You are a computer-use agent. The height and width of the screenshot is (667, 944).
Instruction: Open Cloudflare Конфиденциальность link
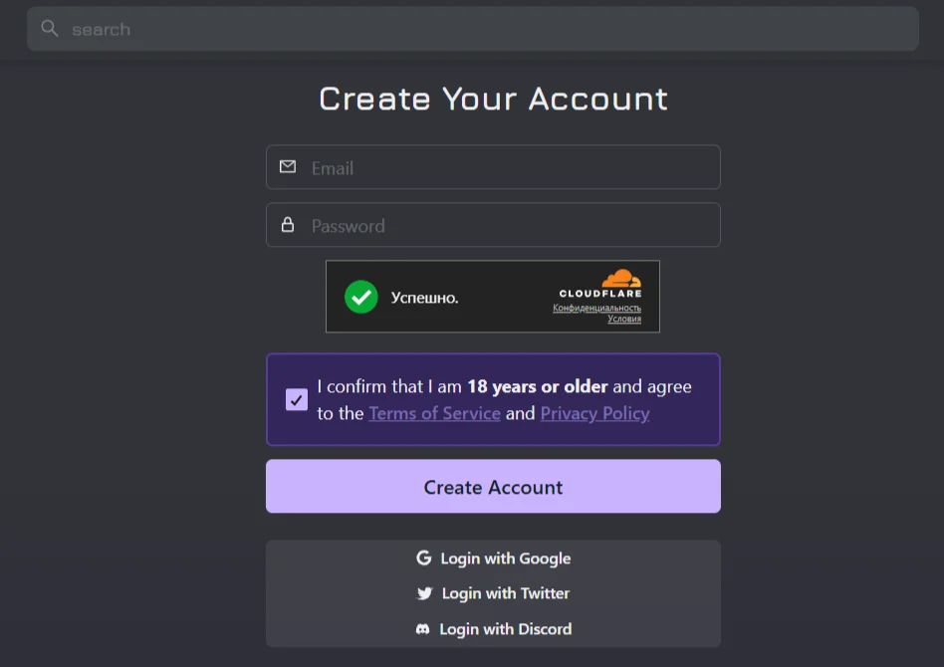tap(596, 308)
